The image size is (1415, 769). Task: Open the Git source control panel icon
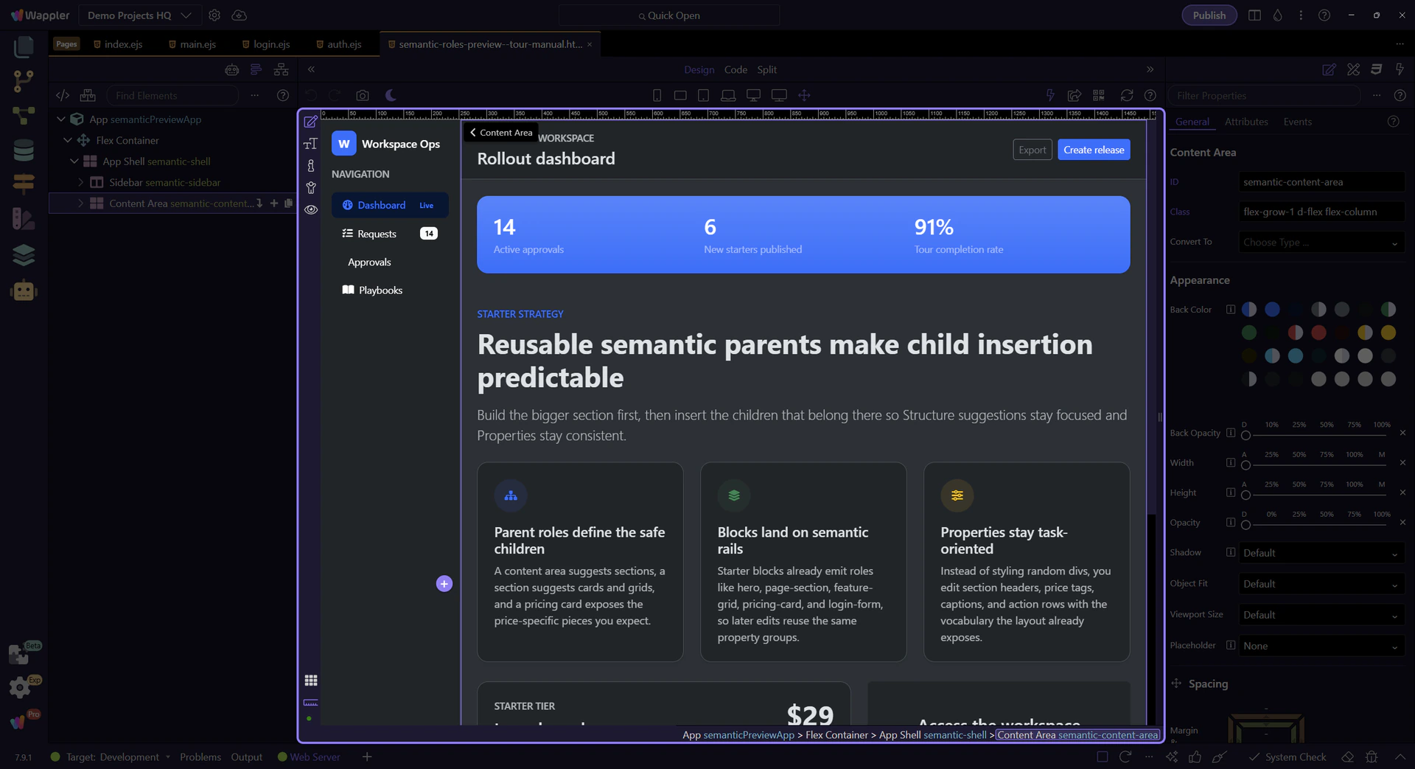point(24,80)
